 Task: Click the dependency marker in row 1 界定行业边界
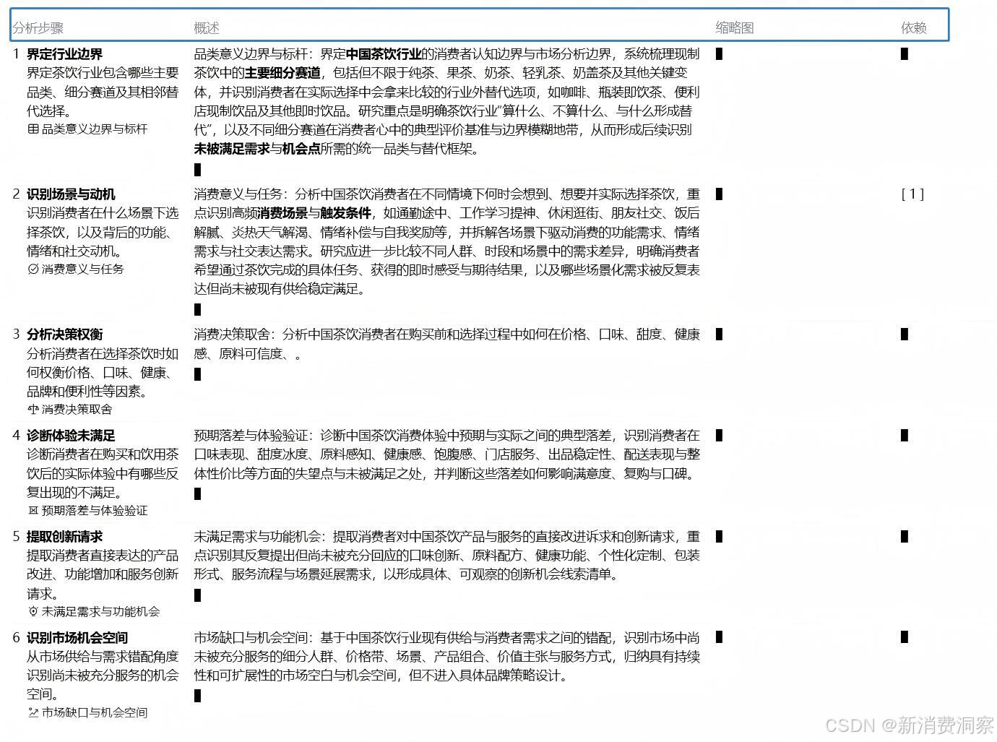click(x=905, y=53)
